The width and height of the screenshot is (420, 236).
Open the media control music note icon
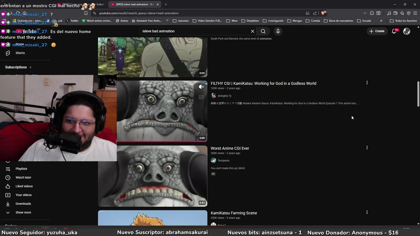(x=389, y=13)
